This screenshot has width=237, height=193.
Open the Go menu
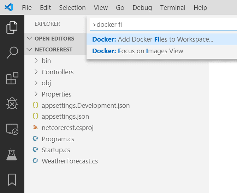(x=120, y=7)
